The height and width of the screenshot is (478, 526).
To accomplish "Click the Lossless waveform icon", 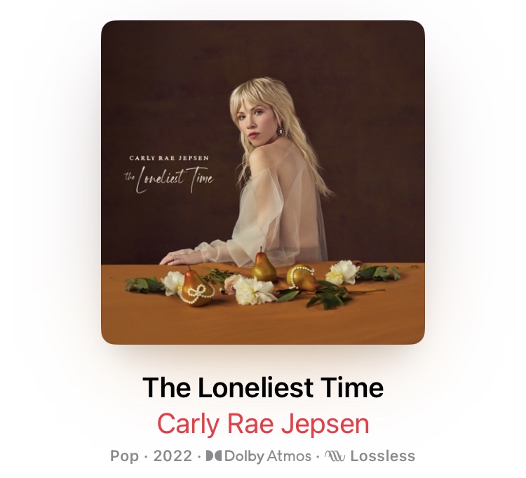I will coord(335,456).
